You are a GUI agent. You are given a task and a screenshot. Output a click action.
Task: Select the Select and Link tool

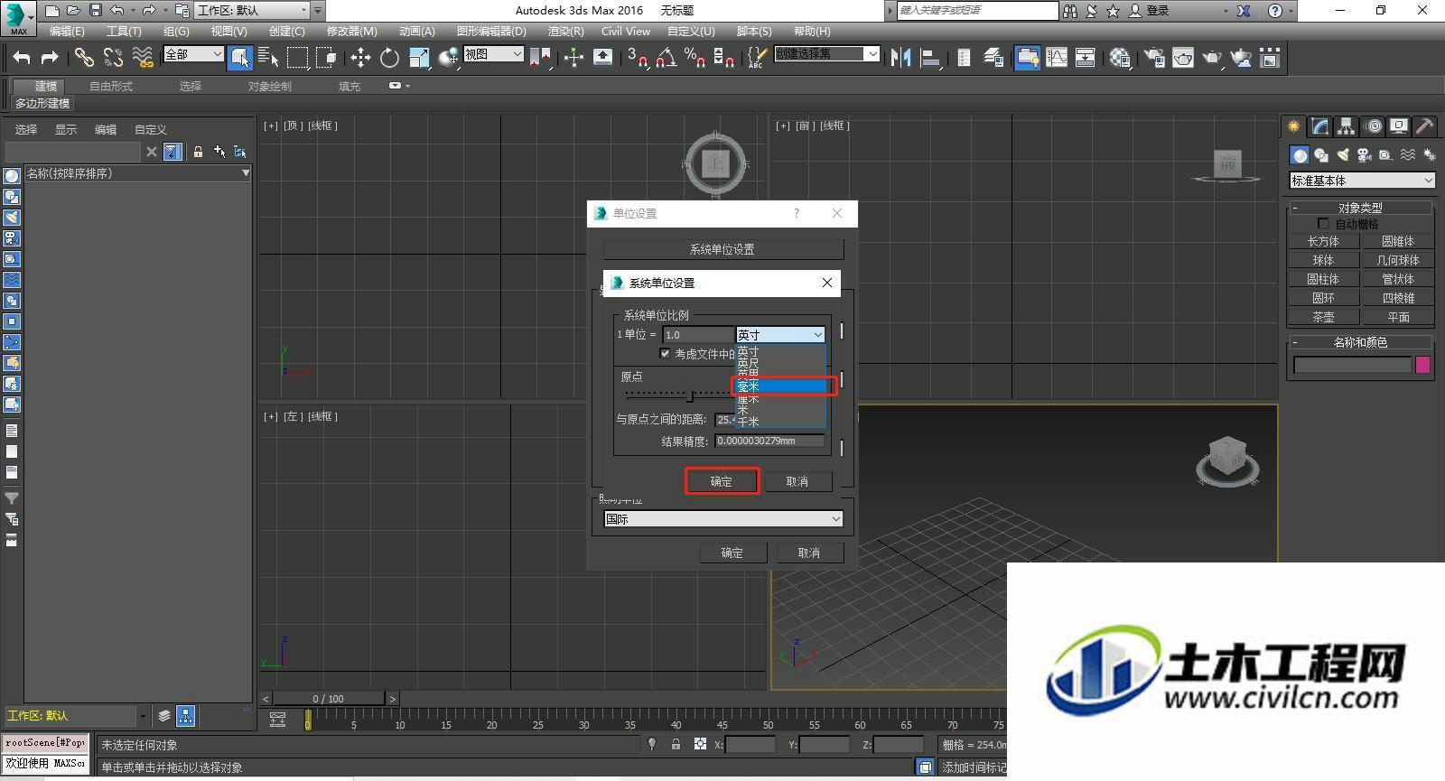coord(84,58)
